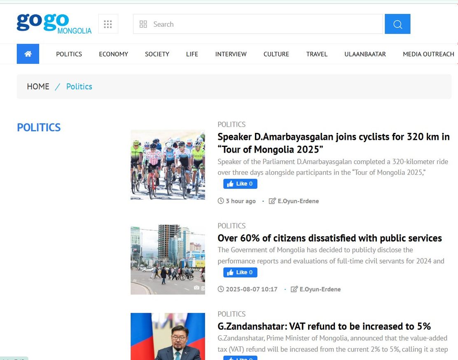The image size is (458, 360).
Task: Open the apps grid menu icon
Action: 108,24
